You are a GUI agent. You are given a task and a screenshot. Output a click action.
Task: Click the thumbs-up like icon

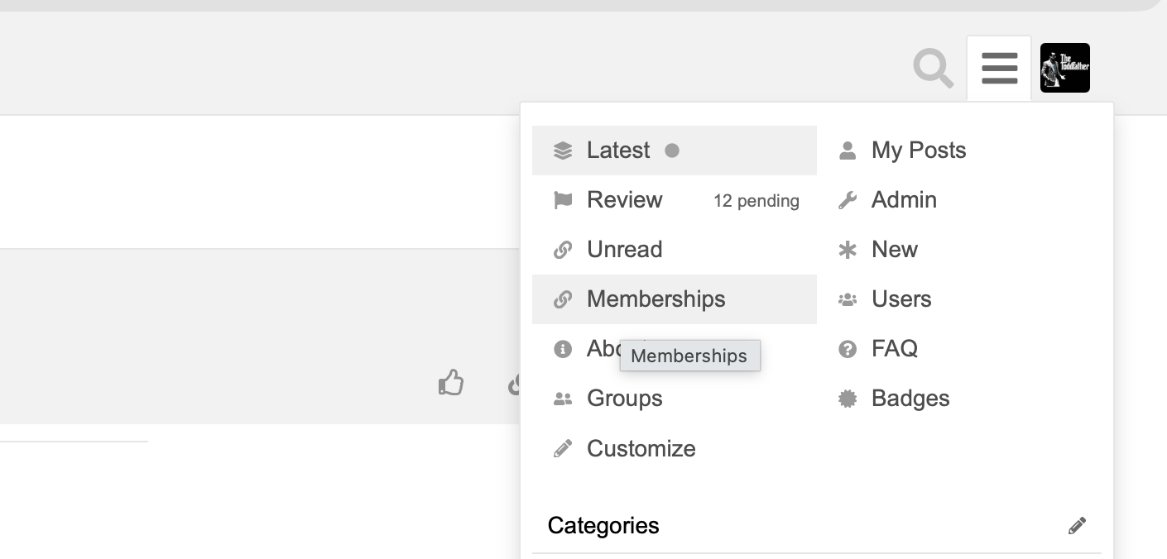tap(451, 383)
